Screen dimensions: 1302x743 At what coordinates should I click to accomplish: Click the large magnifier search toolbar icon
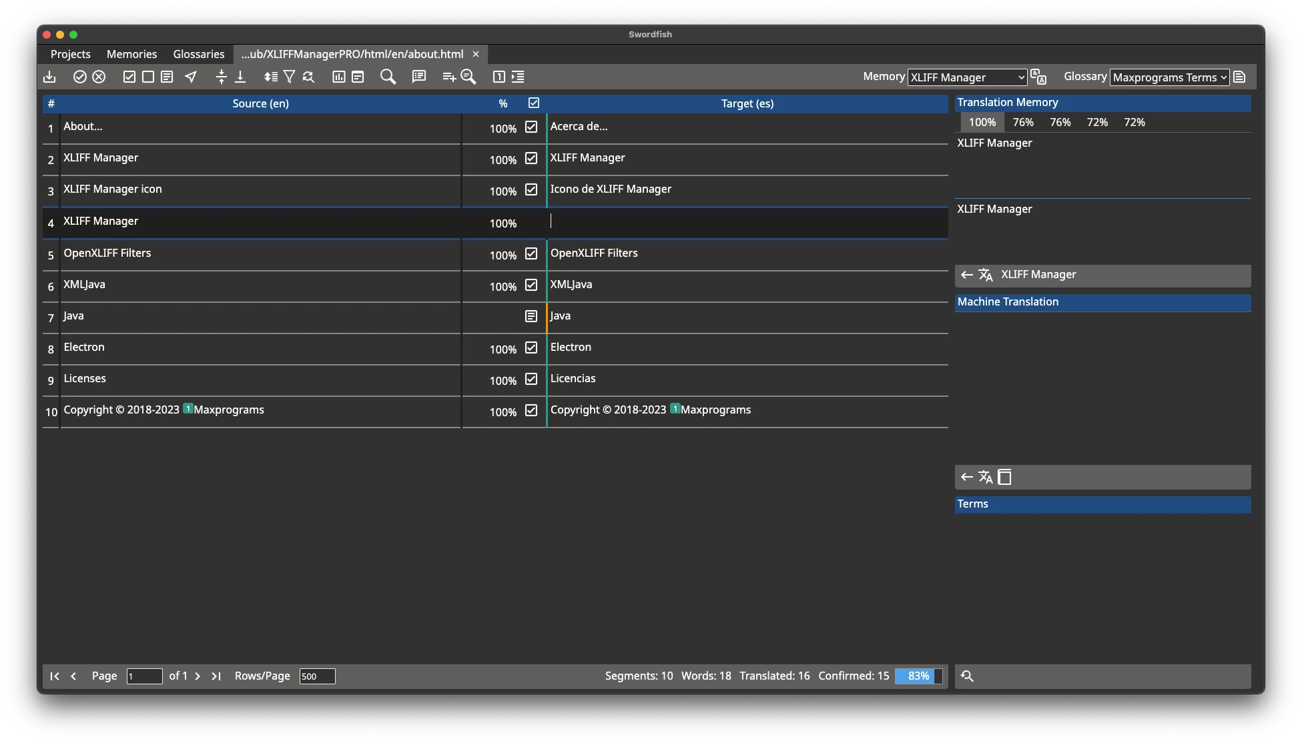tap(388, 77)
